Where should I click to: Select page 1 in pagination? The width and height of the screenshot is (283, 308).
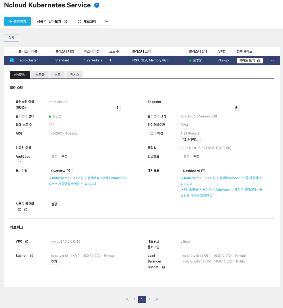(142, 299)
